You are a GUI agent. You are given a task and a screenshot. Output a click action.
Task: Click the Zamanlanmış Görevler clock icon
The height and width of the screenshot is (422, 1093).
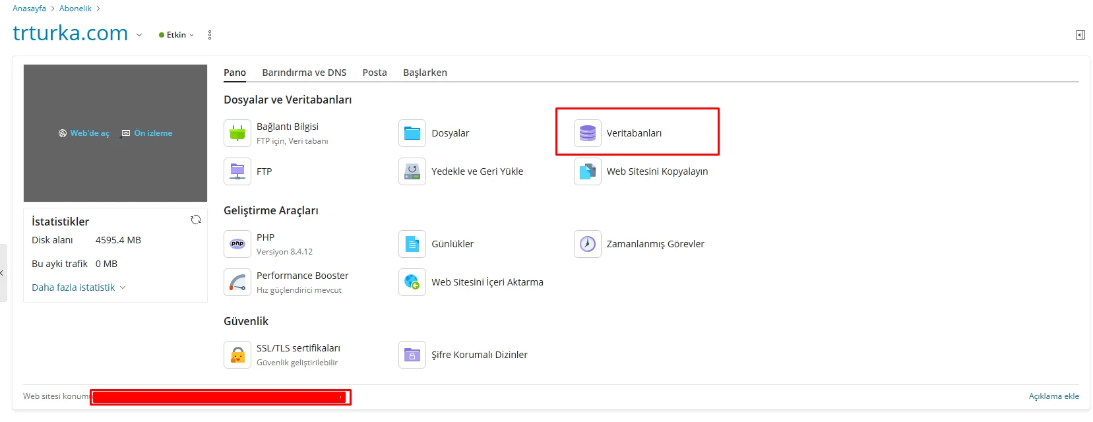587,244
